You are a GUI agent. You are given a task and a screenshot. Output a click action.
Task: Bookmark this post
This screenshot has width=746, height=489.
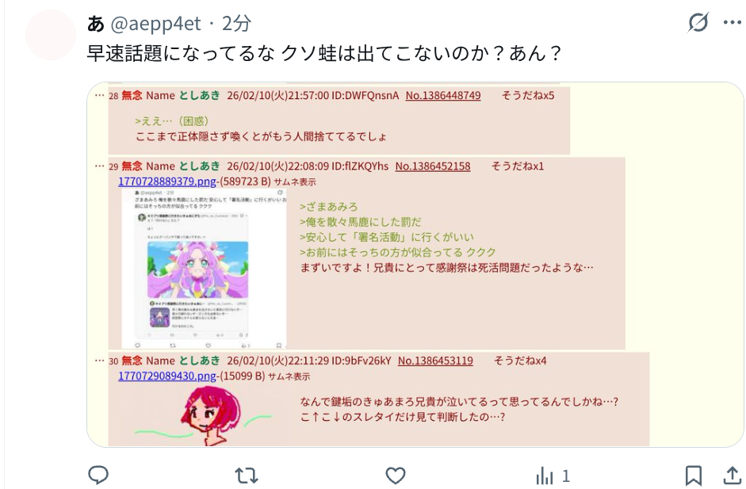[x=693, y=476]
